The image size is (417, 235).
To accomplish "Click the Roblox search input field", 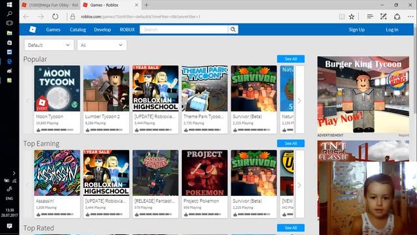I will click(x=184, y=29).
